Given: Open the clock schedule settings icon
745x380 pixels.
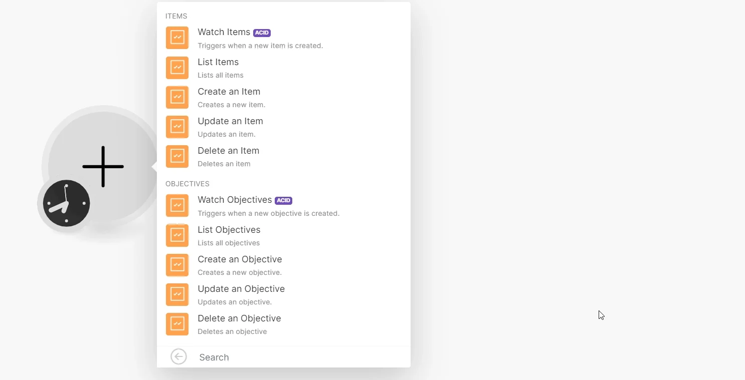Looking at the screenshot, I should [x=66, y=203].
